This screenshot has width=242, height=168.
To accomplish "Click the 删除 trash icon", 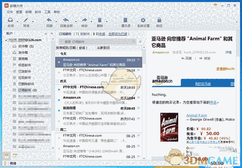I will [100, 20].
